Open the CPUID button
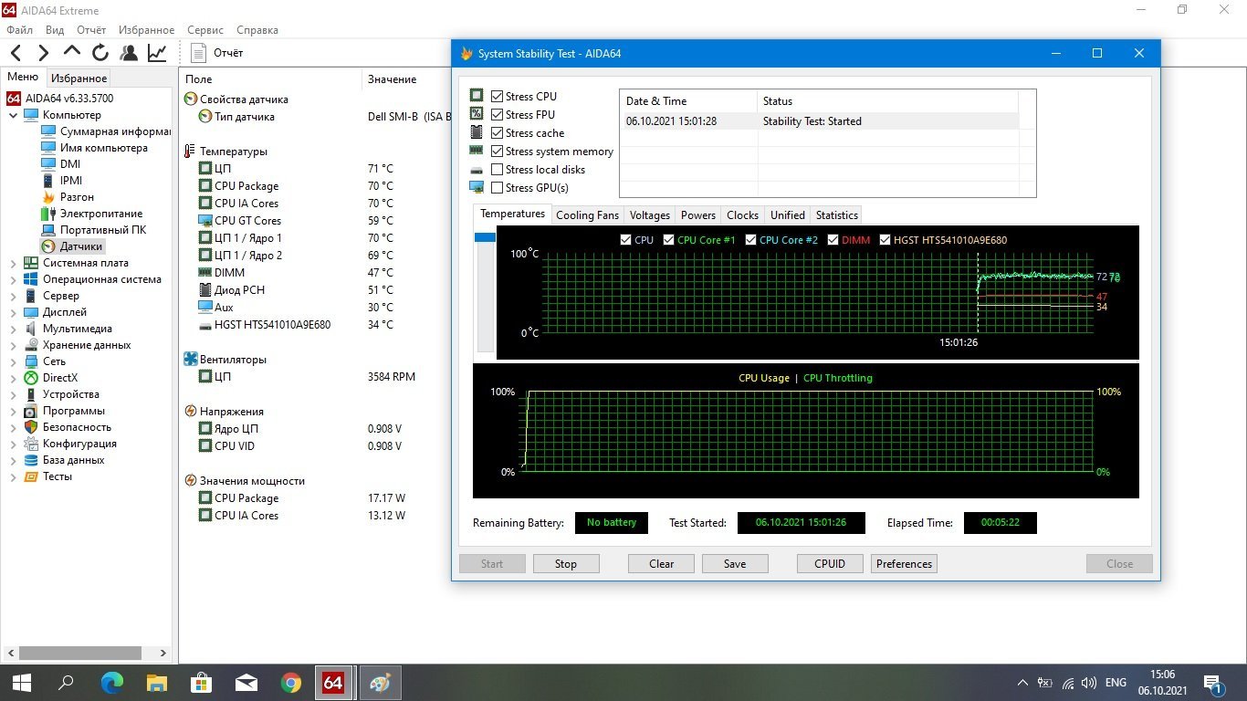The image size is (1247, 701). coord(830,564)
